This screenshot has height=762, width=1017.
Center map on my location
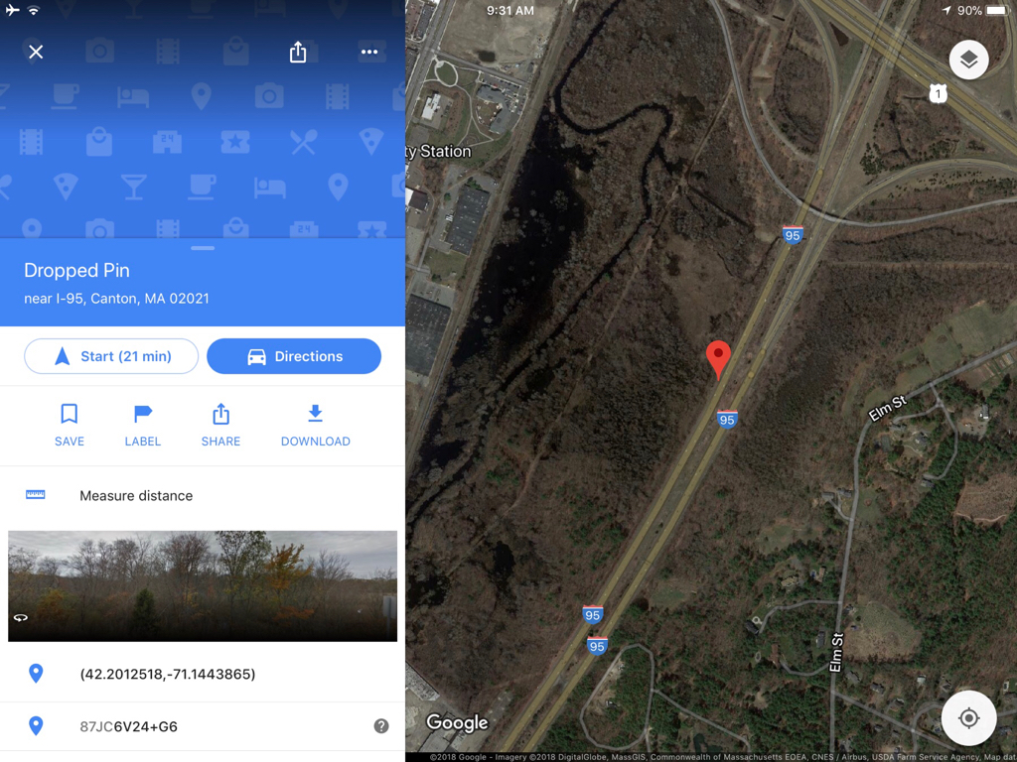(x=968, y=718)
